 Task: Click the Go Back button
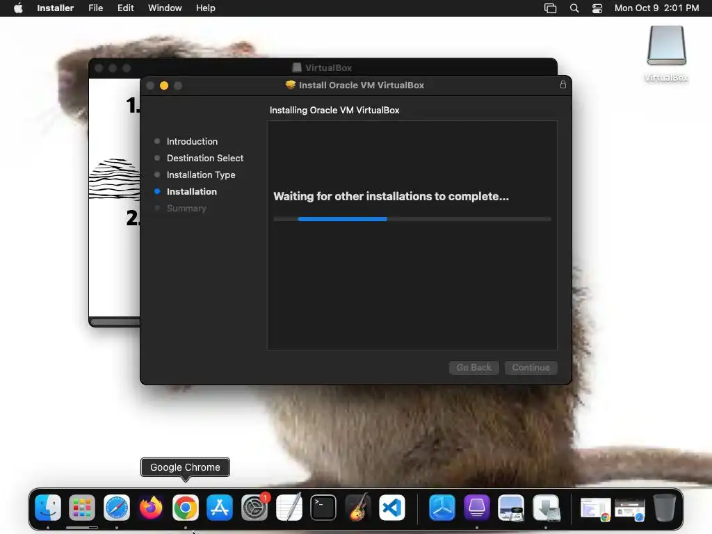[x=474, y=367]
